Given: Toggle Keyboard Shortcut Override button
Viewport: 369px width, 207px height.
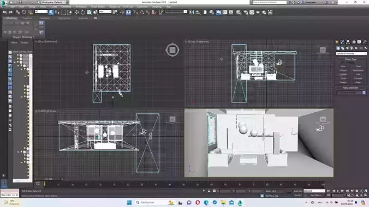Looking at the screenshot, I should [128, 12].
